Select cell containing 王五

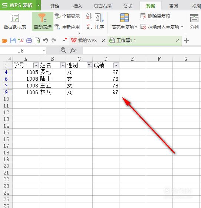pos(53,86)
